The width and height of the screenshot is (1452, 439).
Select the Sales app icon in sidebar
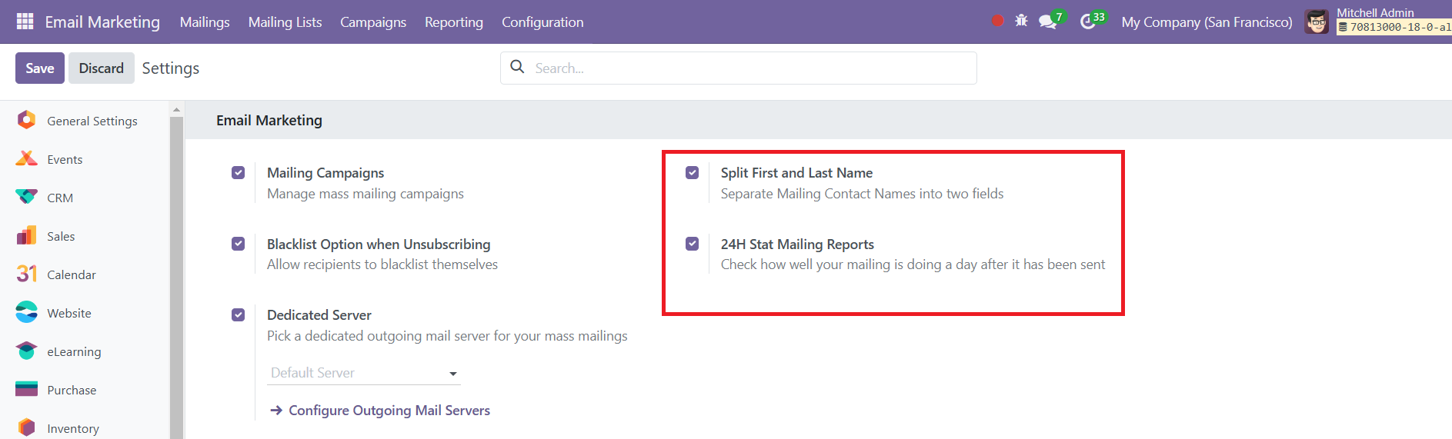pyautogui.click(x=26, y=235)
